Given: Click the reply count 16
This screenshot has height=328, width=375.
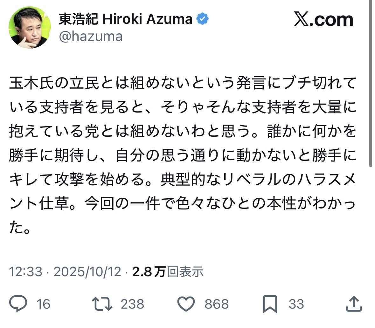Looking at the screenshot, I should point(43,304).
